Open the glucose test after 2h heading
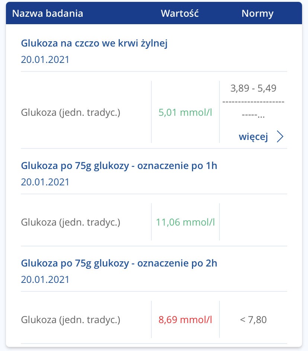This screenshot has height=351, width=308. pyautogui.click(x=119, y=263)
